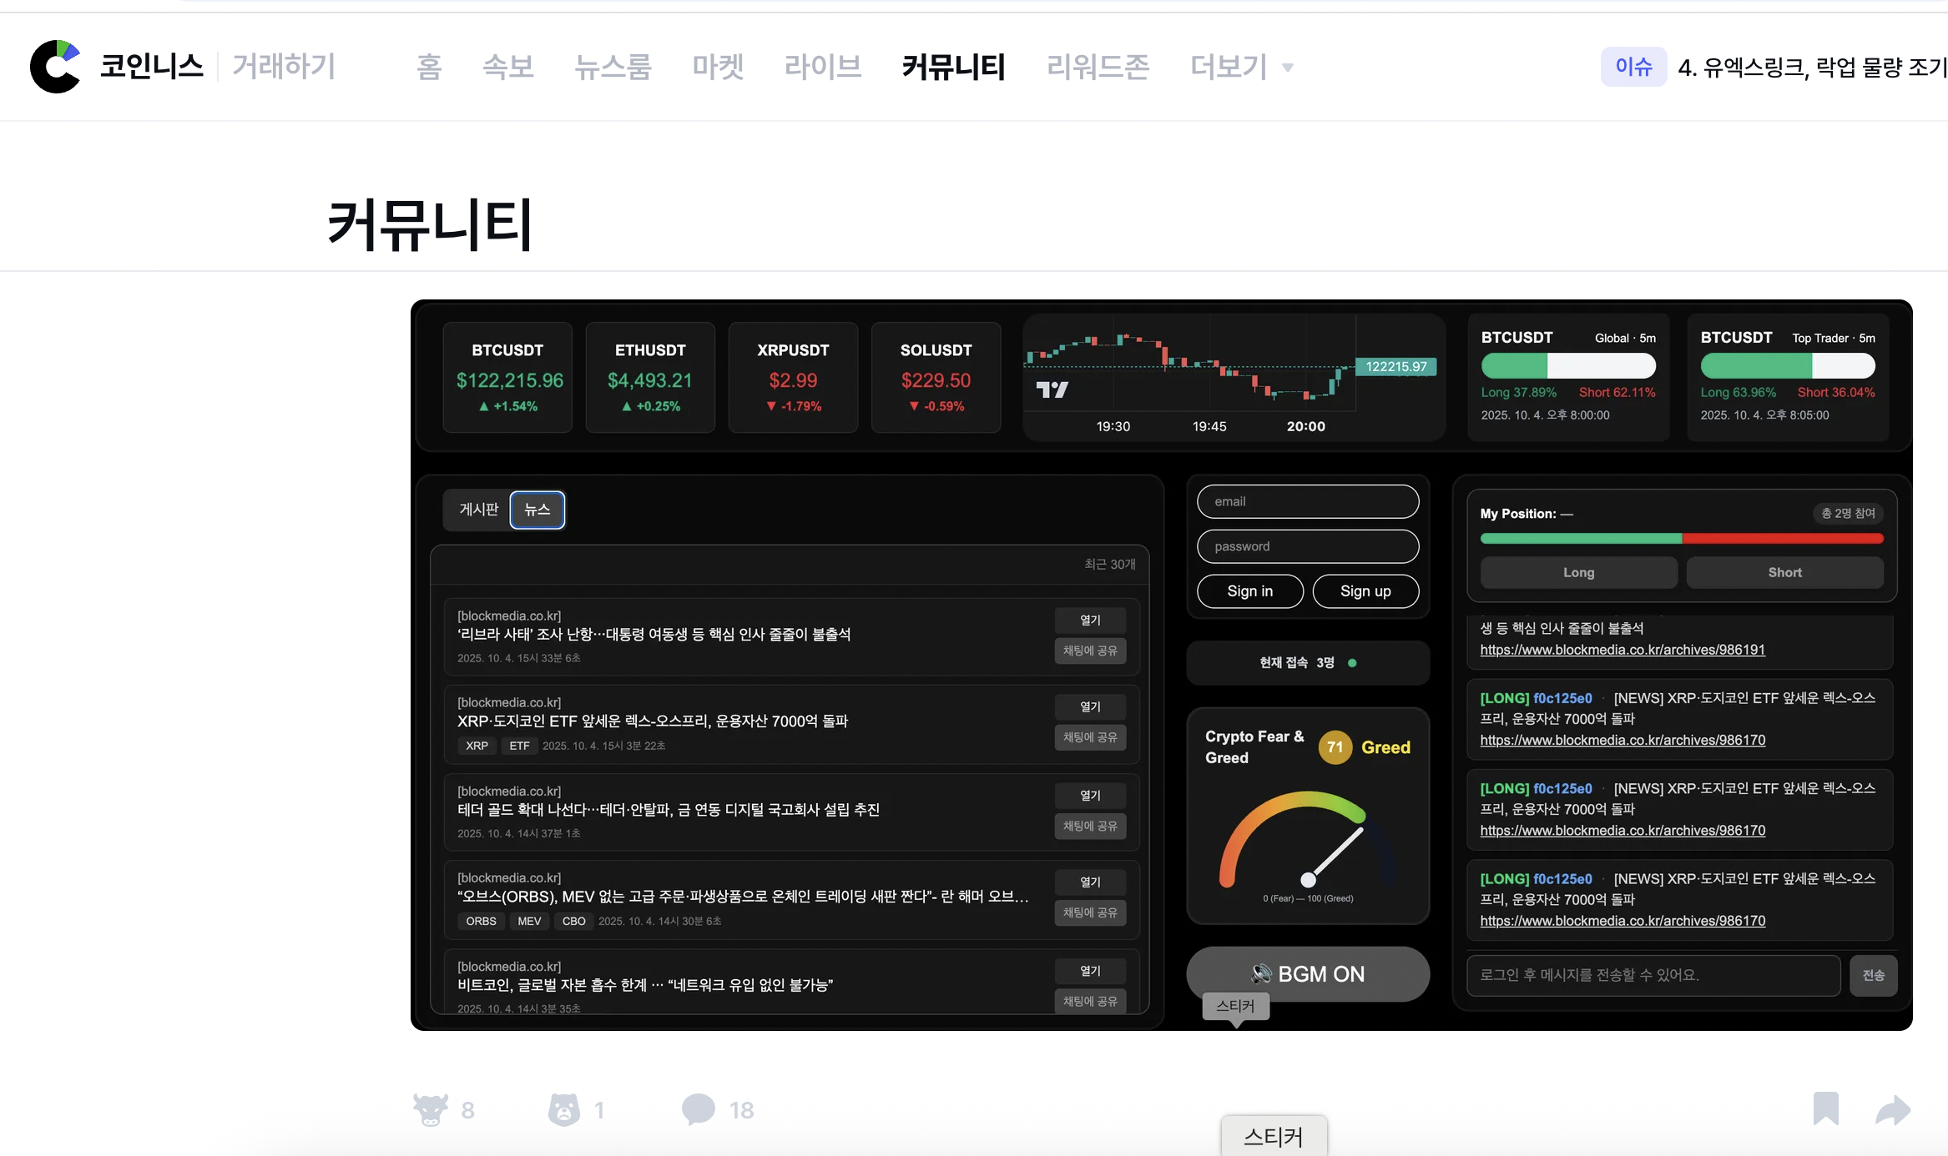The width and height of the screenshot is (1948, 1156).
Task: Click the Coinness logo icon
Action: [x=55, y=67]
